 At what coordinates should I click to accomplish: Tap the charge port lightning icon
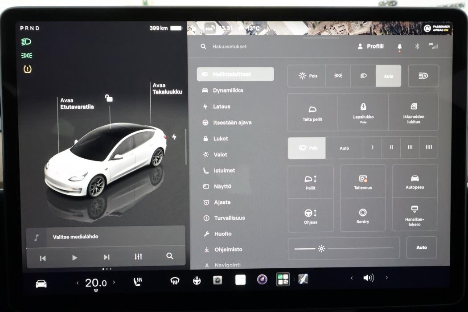(x=174, y=137)
